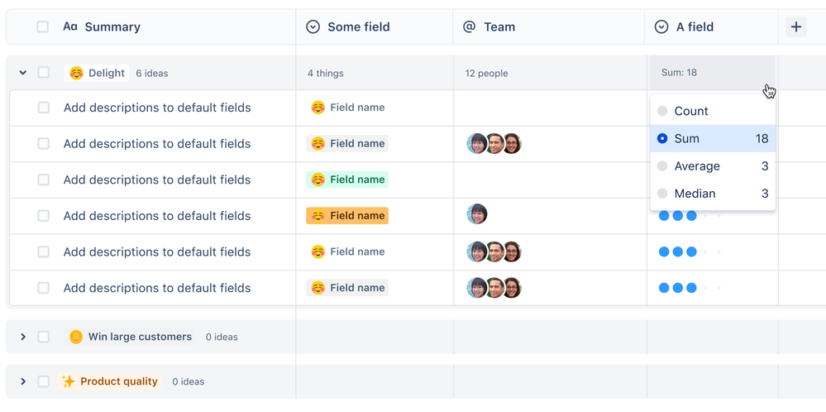Image resolution: width=826 pixels, height=412 pixels.
Task: Expand the Win large customers group
Action: (23, 337)
